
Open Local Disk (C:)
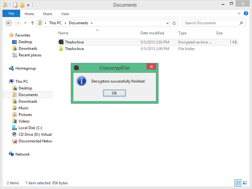pyautogui.click(x=30, y=128)
